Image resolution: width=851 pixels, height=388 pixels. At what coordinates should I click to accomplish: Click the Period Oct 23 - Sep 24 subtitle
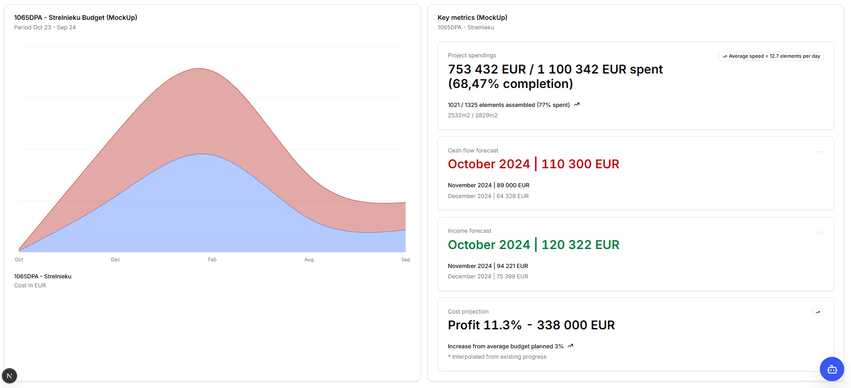click(45, 27)
